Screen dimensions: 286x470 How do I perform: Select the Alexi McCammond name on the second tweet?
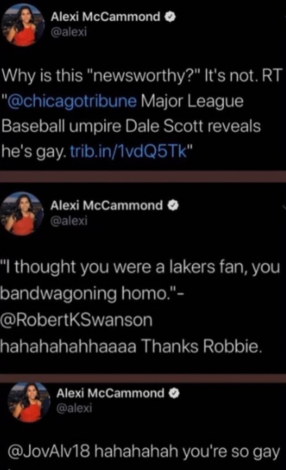(x=106, y=206)
